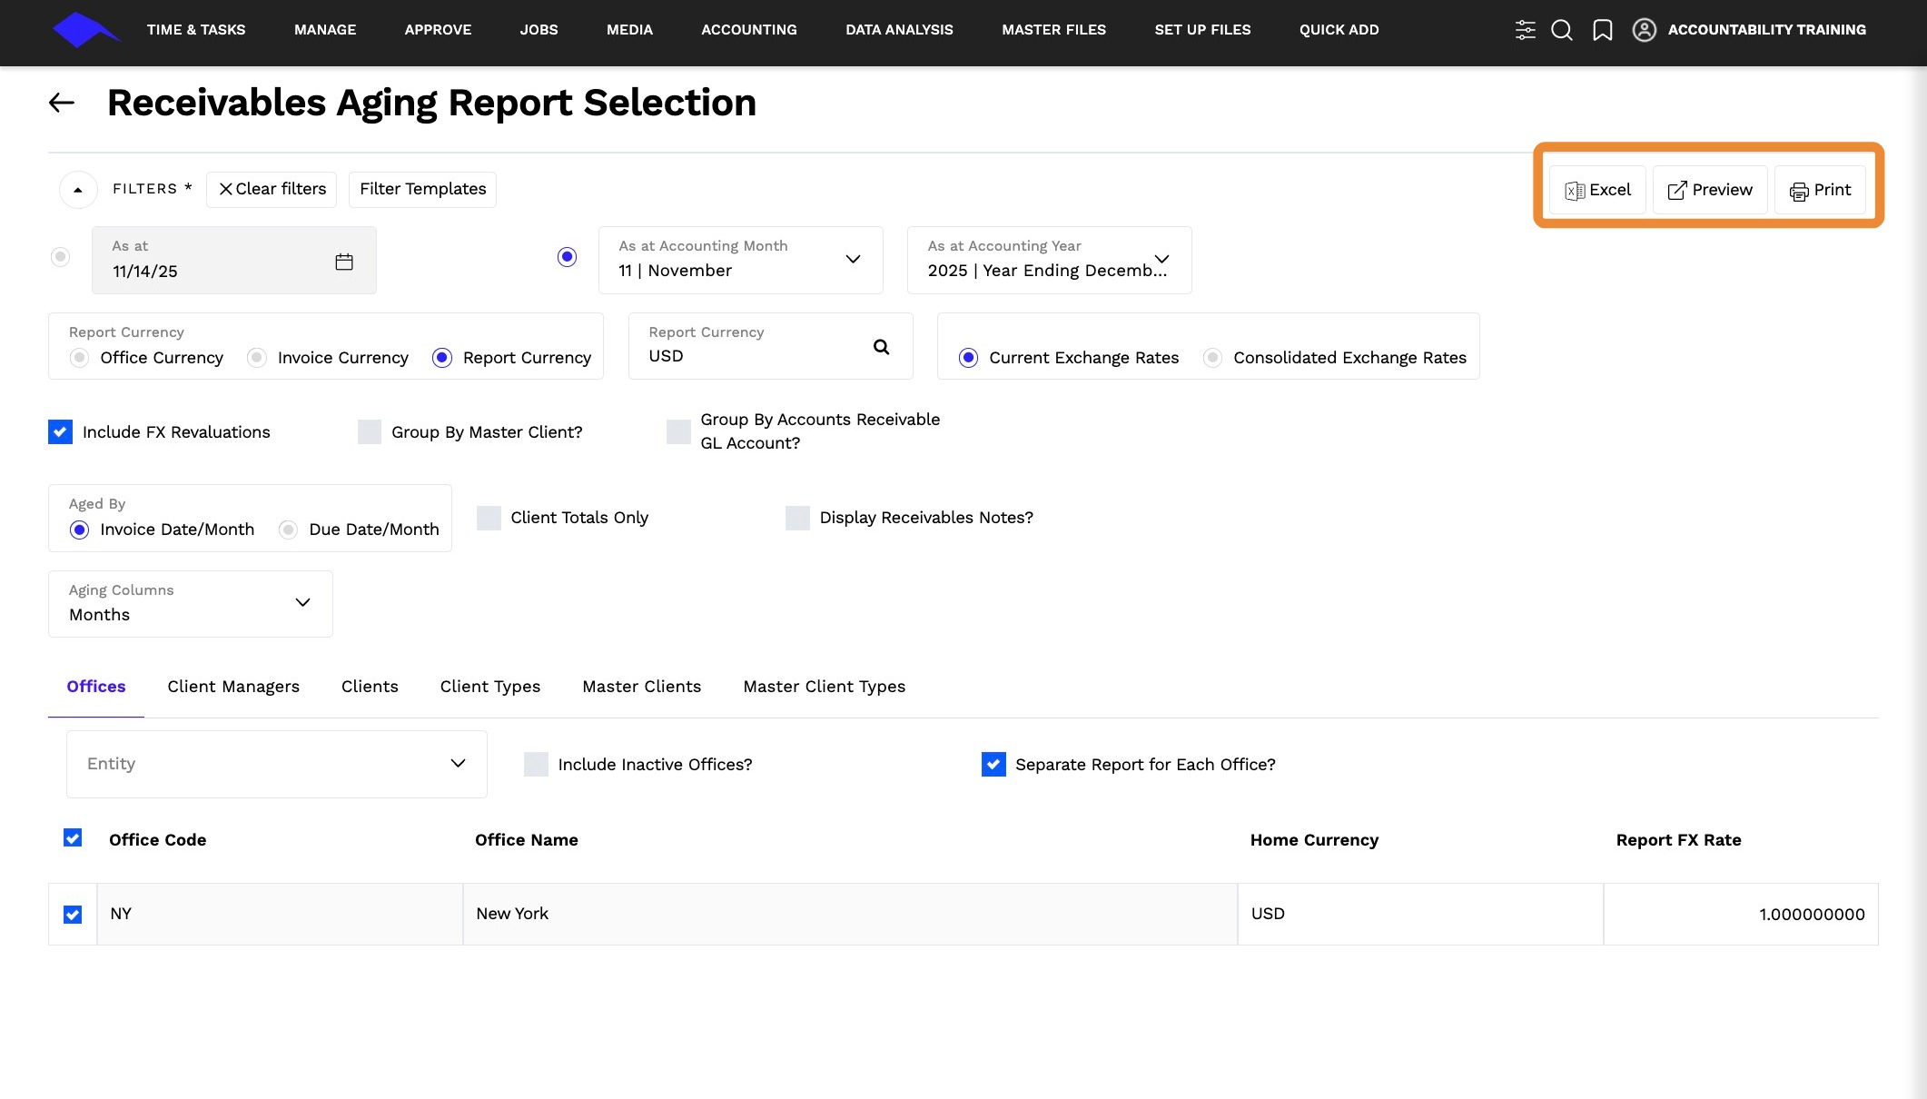
Task: Uncheck Include FX Revaluations
Action: [x=60, y=432]
